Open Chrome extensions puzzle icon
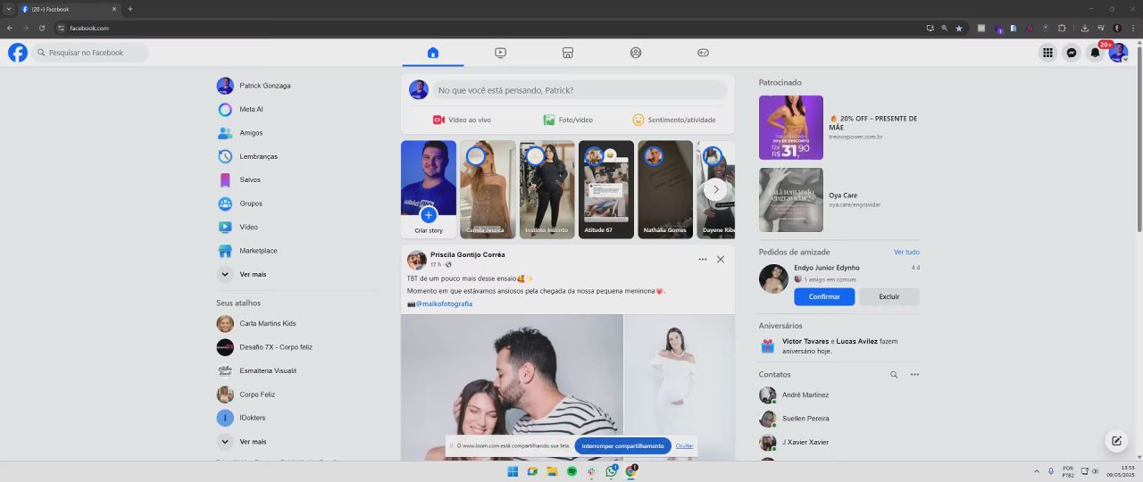Viewport: 1143px width, 482px height. tap(1062, 28)
